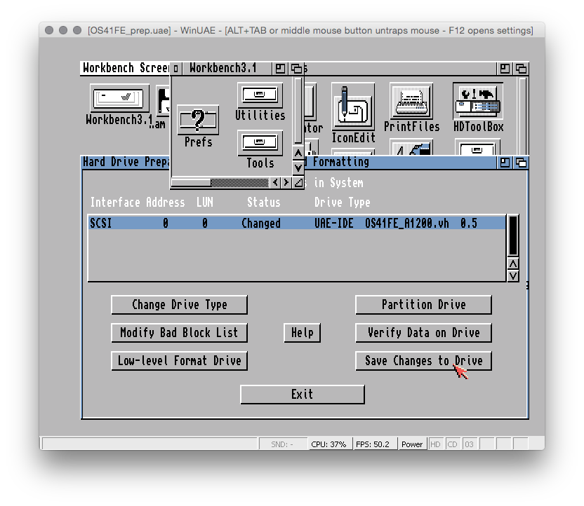This screenshot has height=506, width=584.
Task: Select the SCSI UAE-IDE drive row
Action: coord(297,223)
